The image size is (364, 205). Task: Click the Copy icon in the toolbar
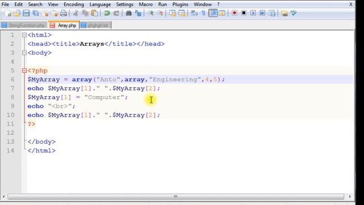85,13
